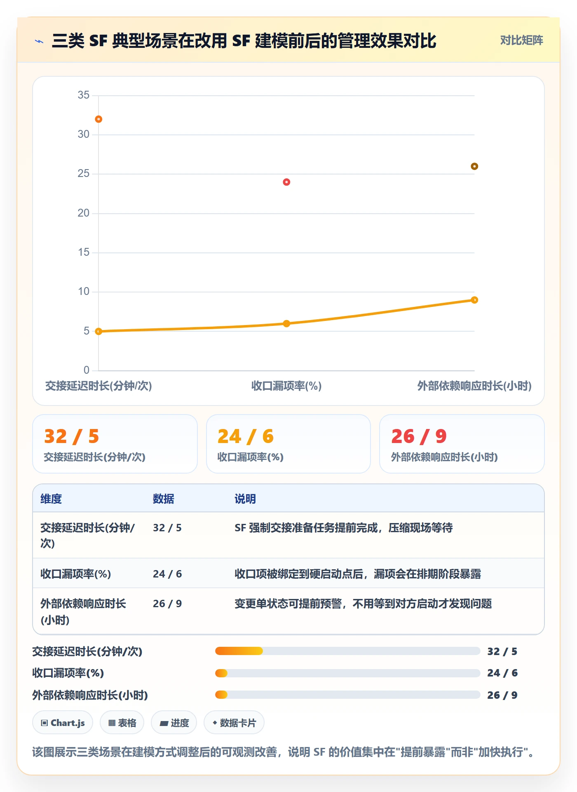The height and width of the screenshot is (792, 577).
Task: Click the brown chart point at value 26
Action: (474, 166)
